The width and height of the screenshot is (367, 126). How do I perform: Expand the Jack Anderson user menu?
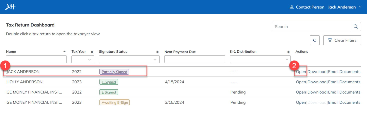tap(360, 7)
